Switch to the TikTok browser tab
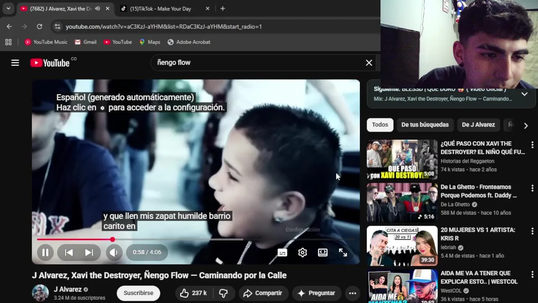Screen dimensions: 538x303 coord(160,8)
